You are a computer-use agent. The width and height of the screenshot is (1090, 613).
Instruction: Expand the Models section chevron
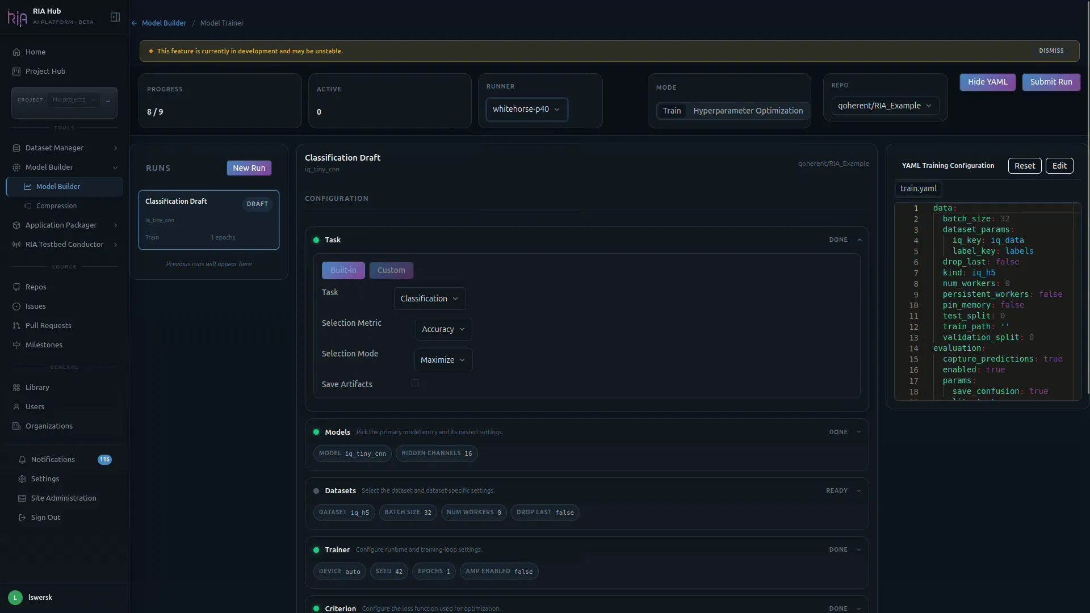click(859, 433)
